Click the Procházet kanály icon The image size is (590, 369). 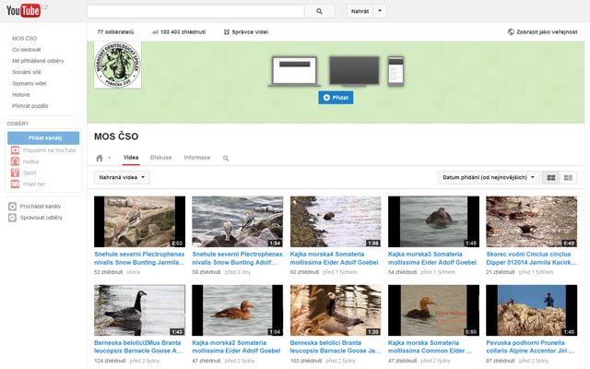12,207
